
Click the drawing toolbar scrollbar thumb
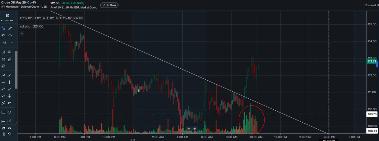pos(16,70)
